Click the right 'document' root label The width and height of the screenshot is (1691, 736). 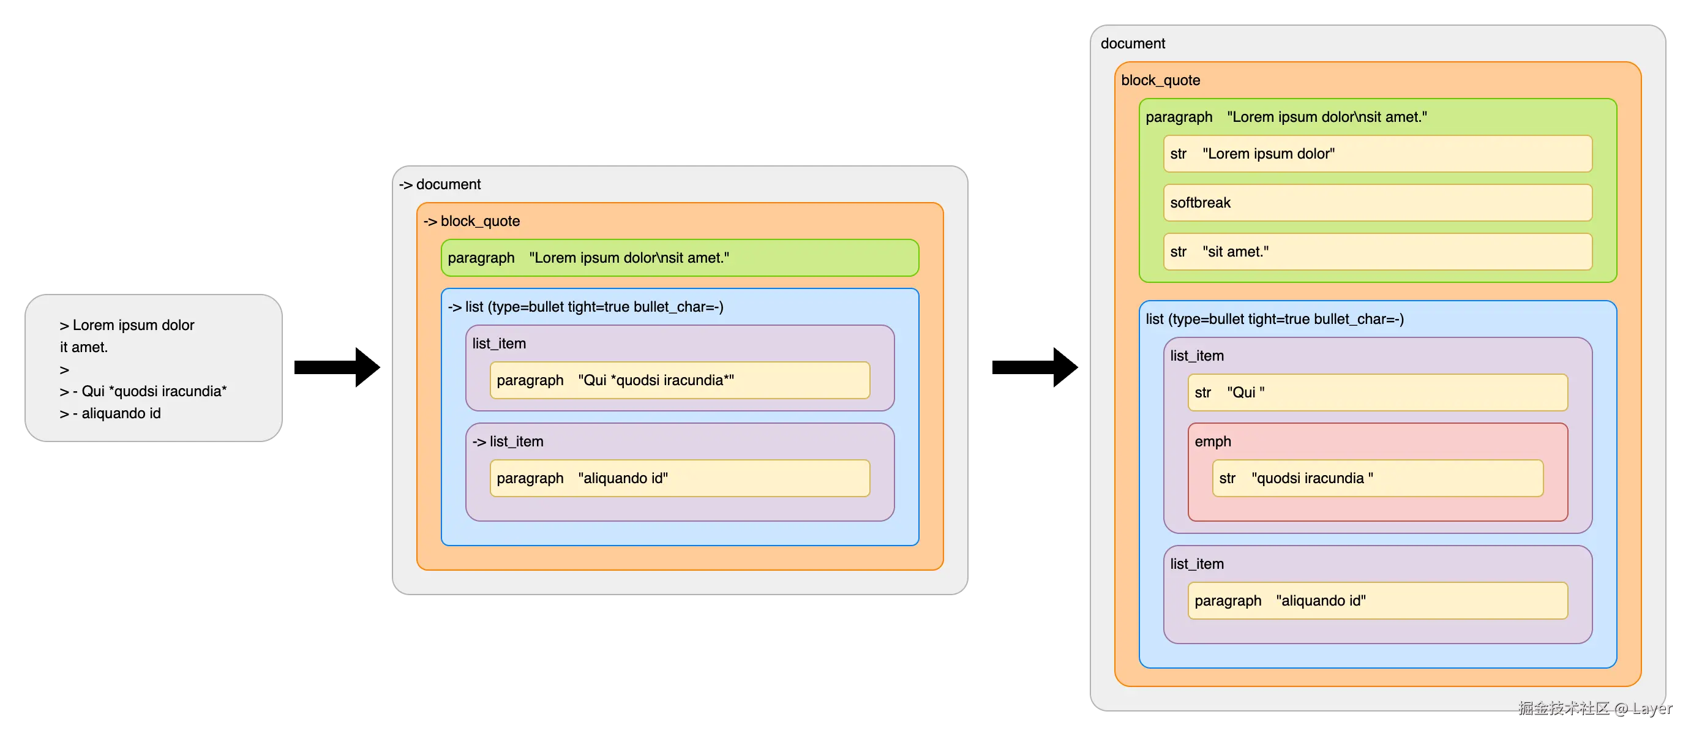[x=1133, y=43]
